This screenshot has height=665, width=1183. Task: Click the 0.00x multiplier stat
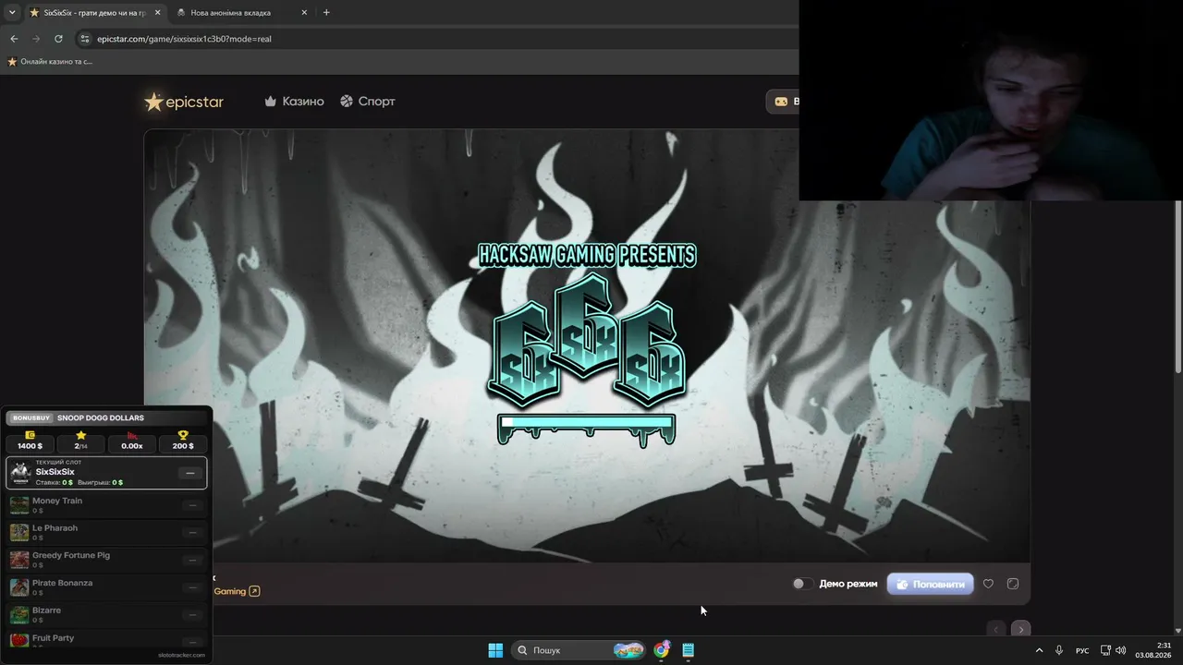click(132, 441)
